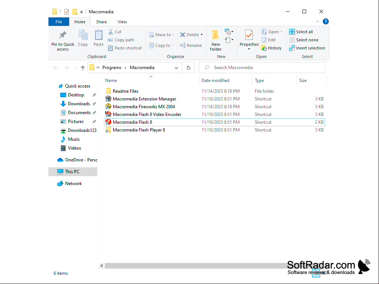The image size is (379, 284).
Task: Click Pin to Quick access icon
Action: [x=62, y=35]
